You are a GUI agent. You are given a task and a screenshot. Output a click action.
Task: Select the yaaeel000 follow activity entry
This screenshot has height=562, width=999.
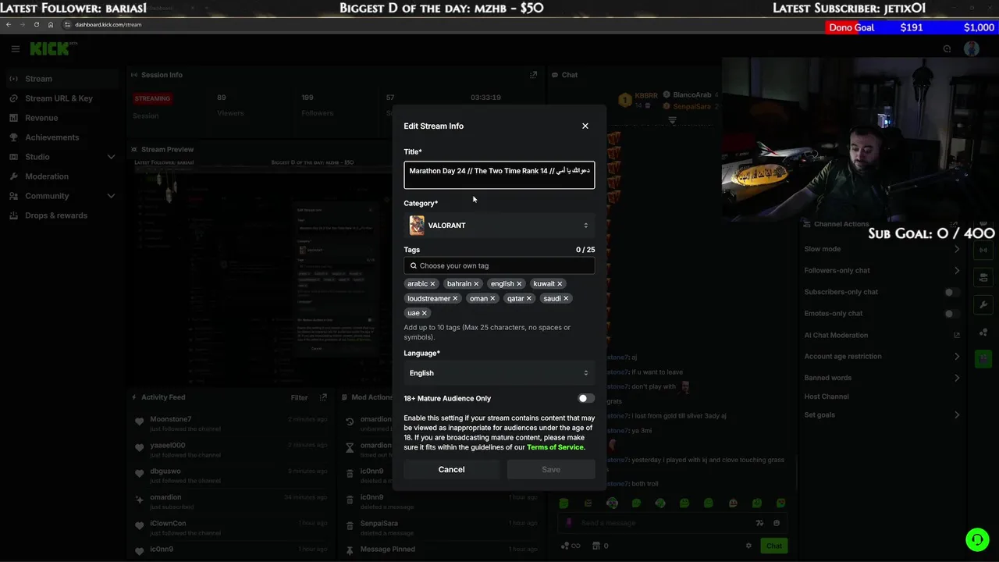click(230, 450)
